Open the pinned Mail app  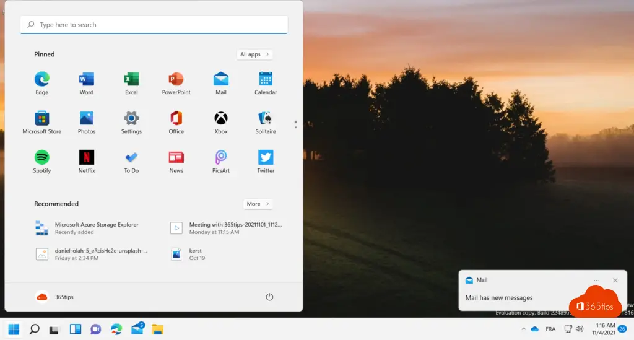pos(221,83)
